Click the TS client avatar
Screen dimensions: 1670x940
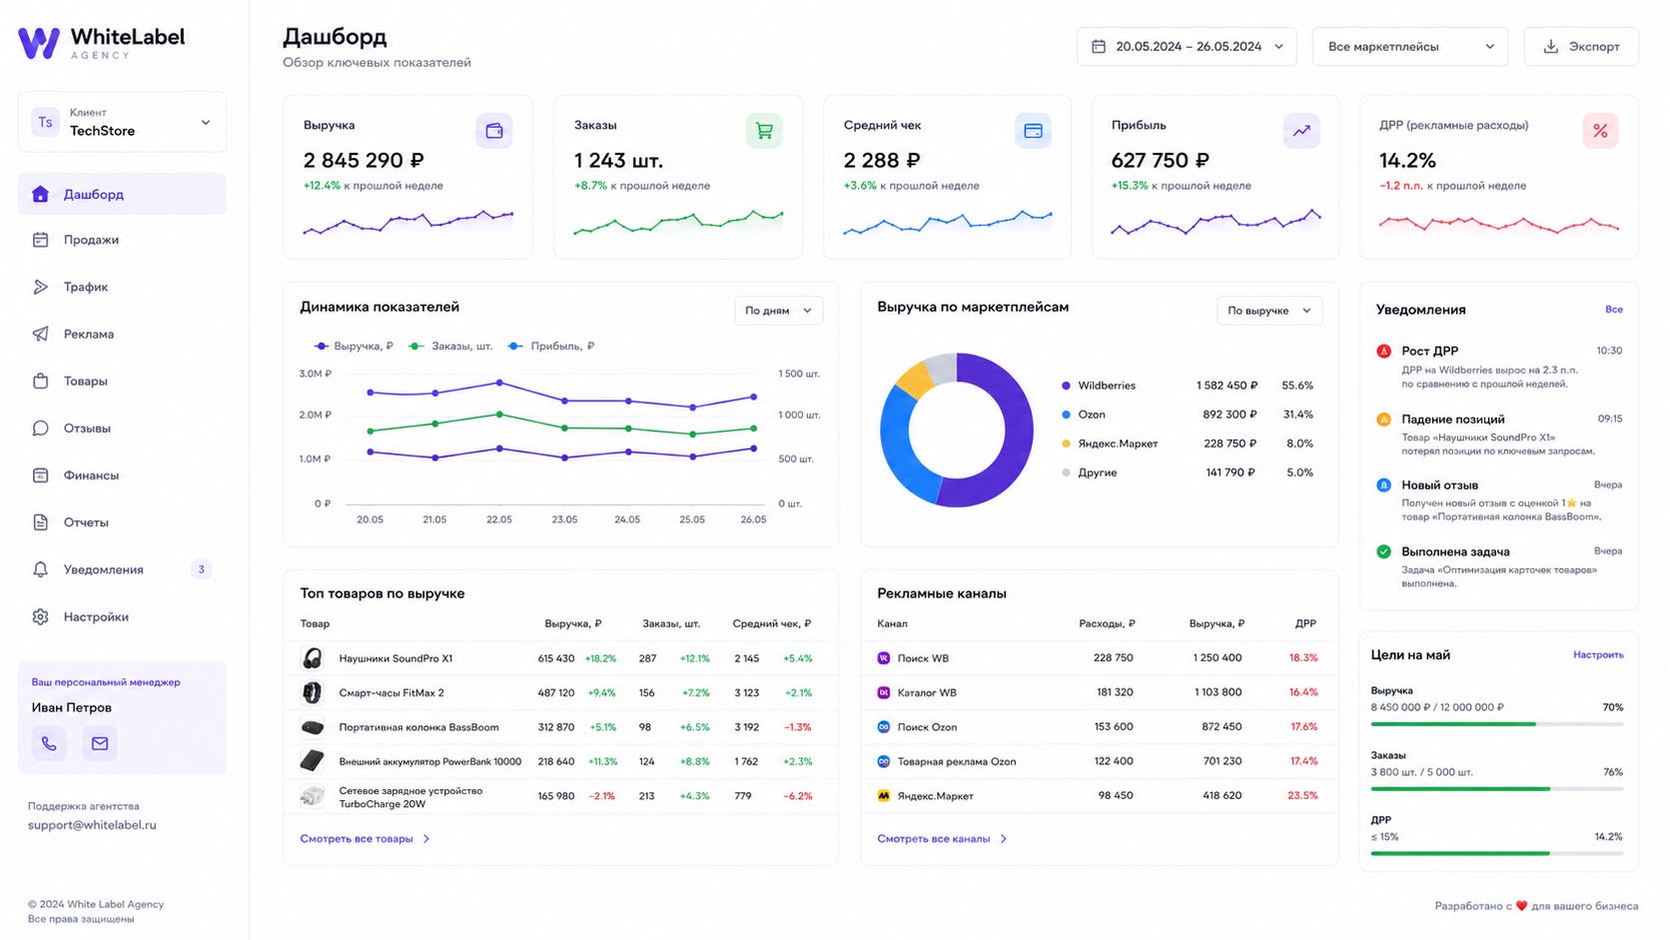click(x=45, y=122)
